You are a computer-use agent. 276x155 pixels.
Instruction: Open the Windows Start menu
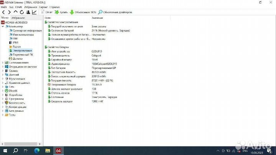(5, 151)
